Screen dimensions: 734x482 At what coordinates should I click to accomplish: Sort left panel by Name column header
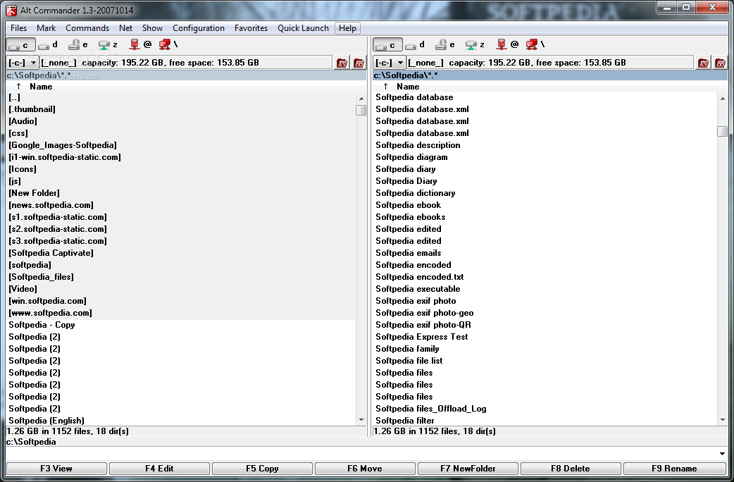point(41,87)
